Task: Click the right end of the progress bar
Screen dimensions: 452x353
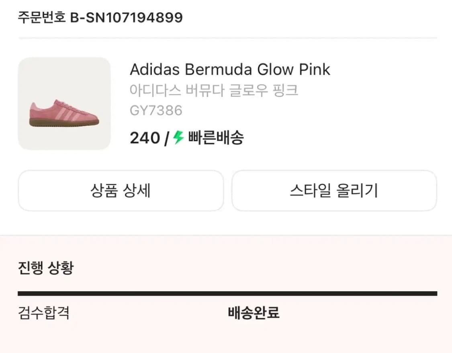Action: [x=430, y=292]
